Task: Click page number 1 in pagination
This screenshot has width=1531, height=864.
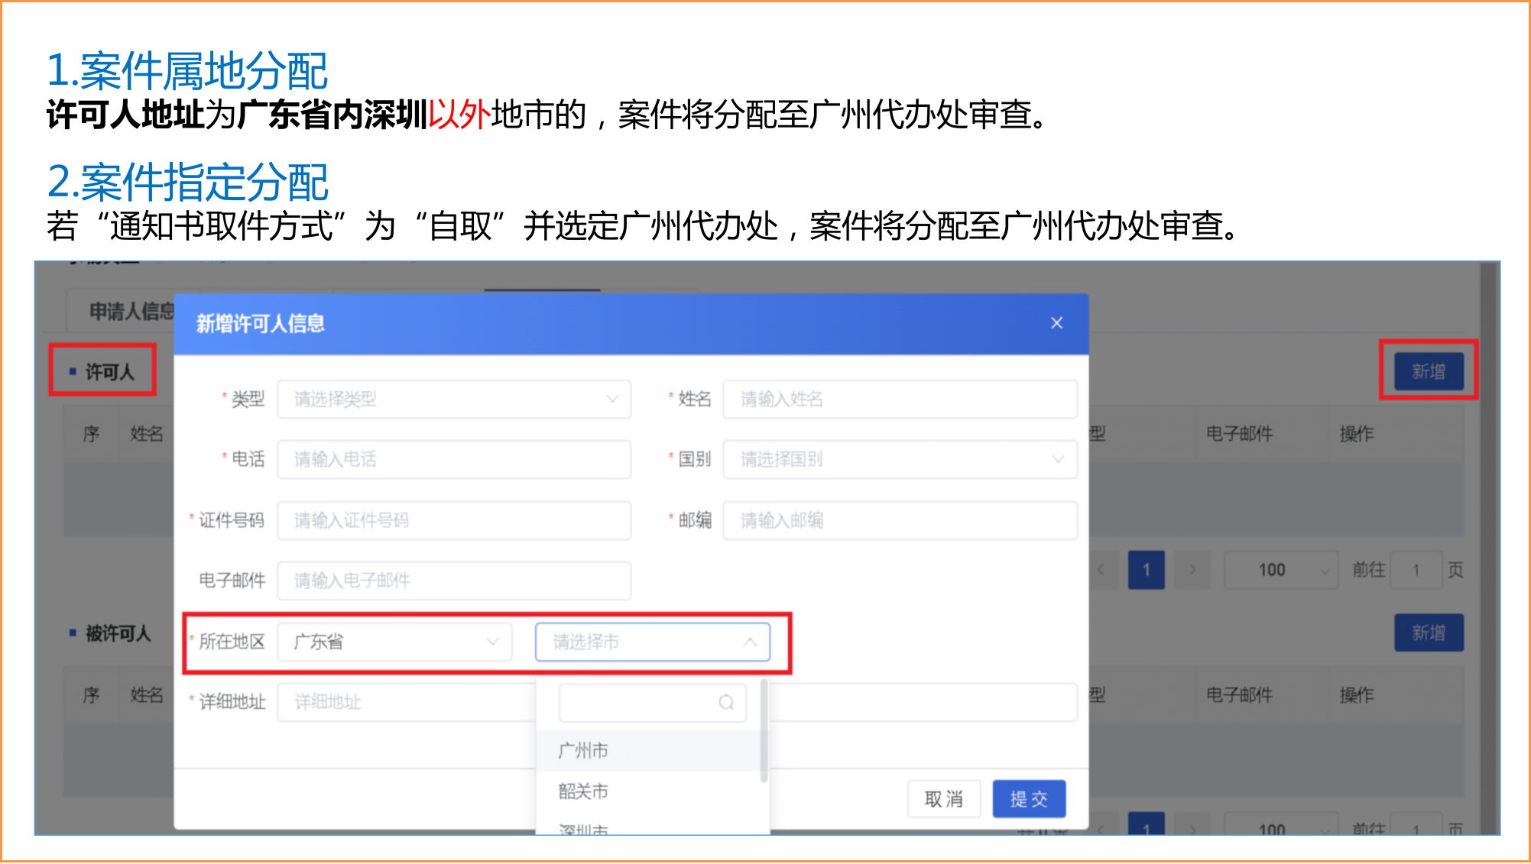Action: 1146,569
